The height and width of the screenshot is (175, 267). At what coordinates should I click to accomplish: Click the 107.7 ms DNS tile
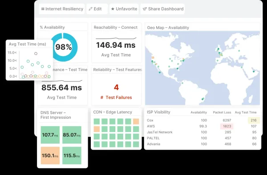pyautogui.click(x=50, y=135)
